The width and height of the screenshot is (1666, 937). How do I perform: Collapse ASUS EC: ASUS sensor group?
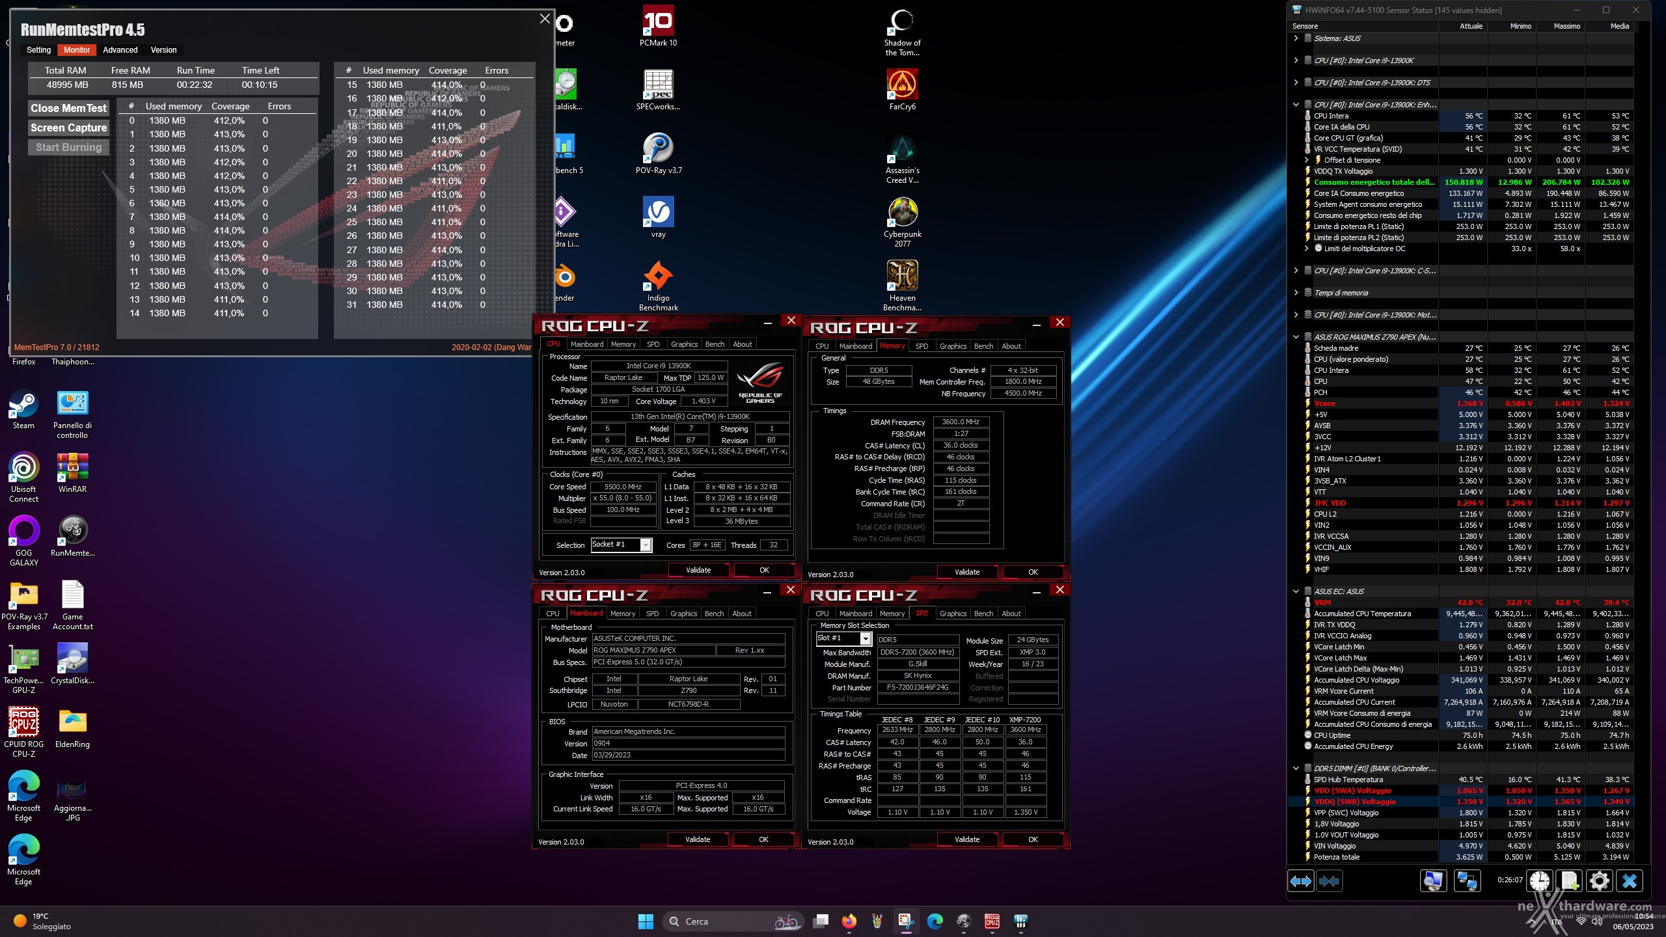tap(1296, 591)
